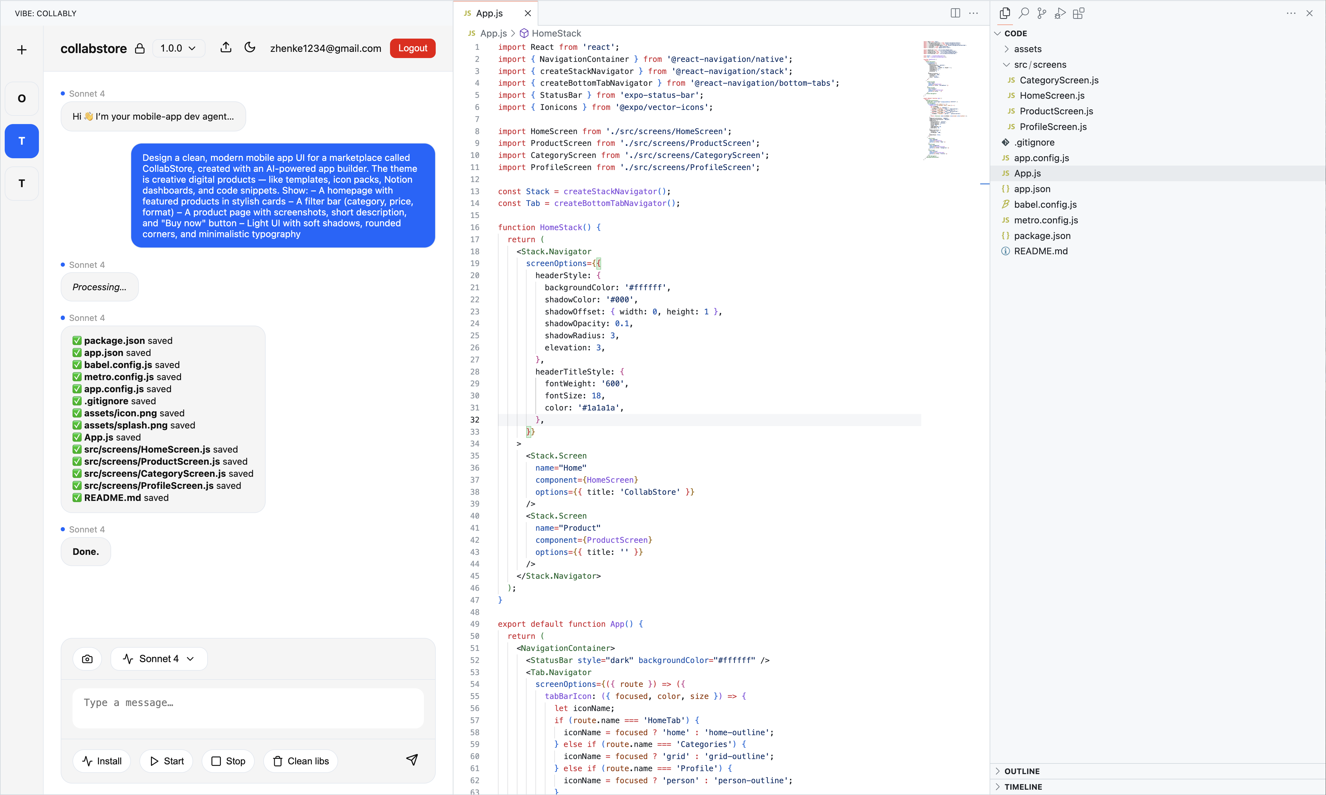Create a new project with the plus icon

(x=22, y=49)
